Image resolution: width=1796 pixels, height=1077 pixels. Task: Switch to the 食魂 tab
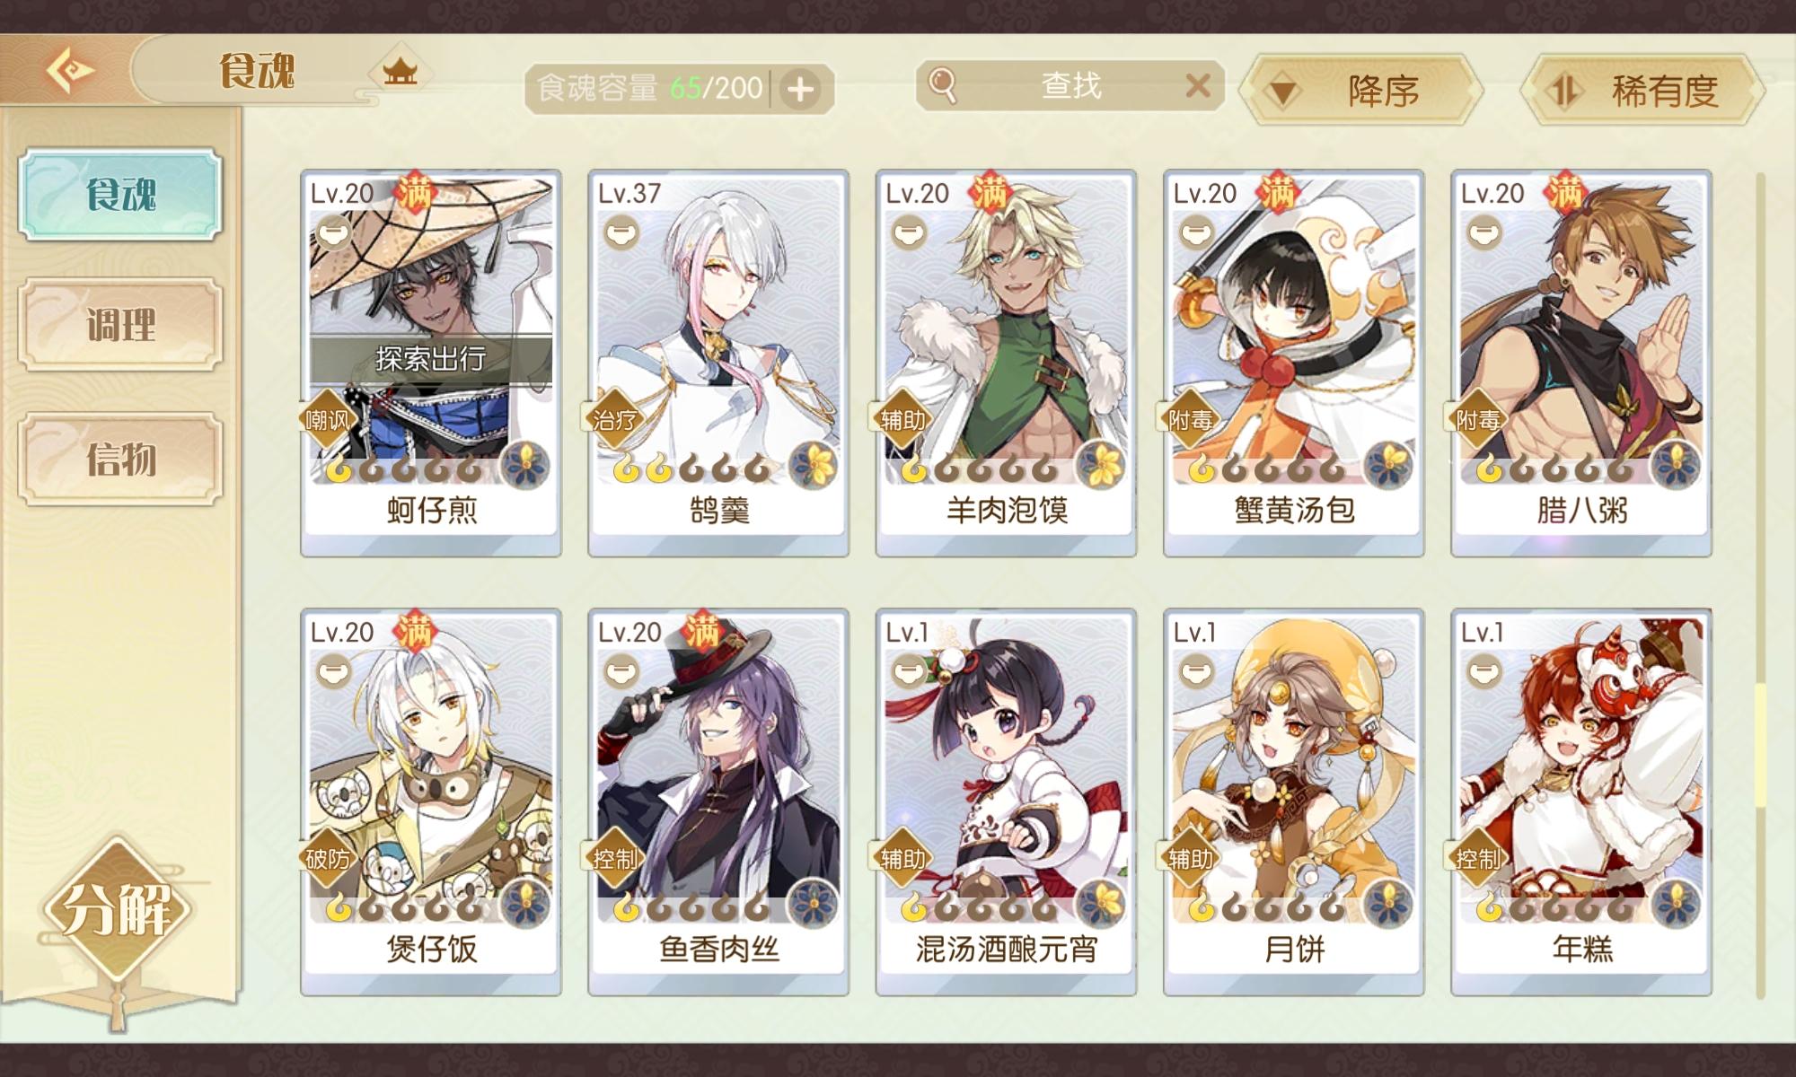coord(120,195)
